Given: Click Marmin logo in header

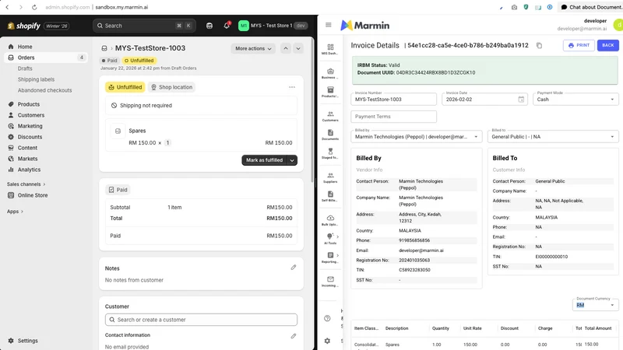Looking at the screenshot, I should 364,25.
